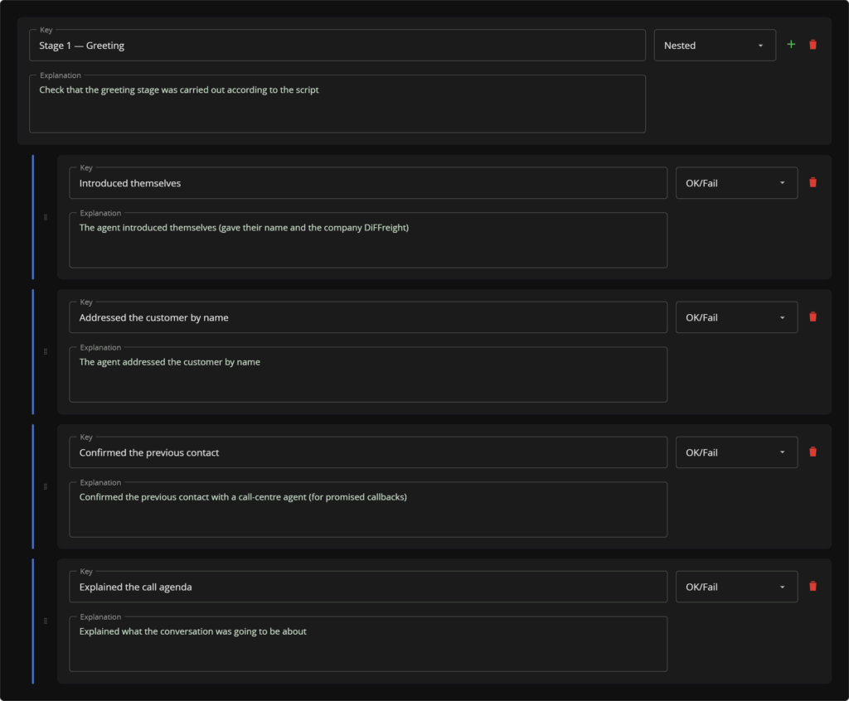
Task: Delete the Introduced themselves item
Action: (x=813, y=182)
